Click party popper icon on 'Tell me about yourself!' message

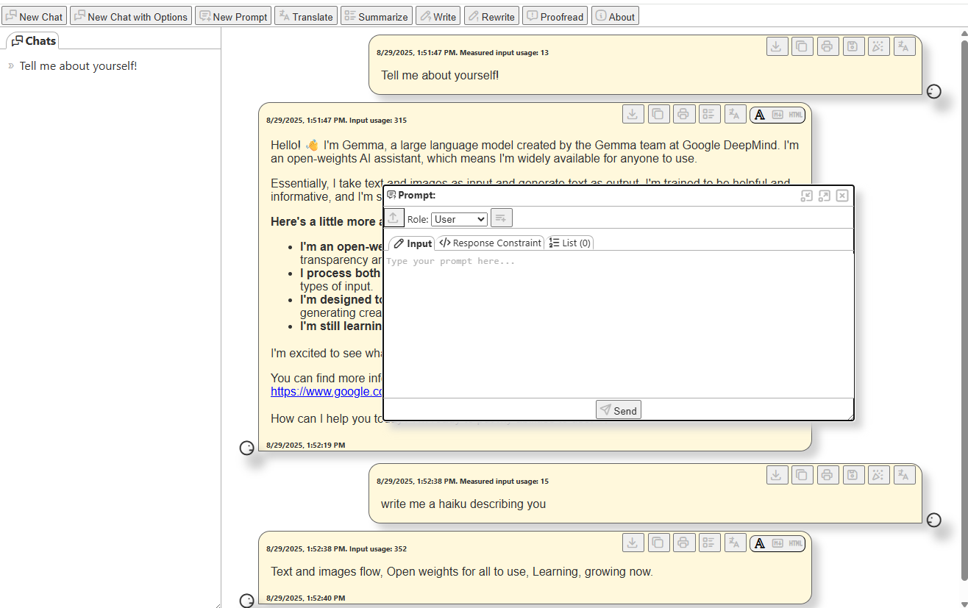click(878, 46)
